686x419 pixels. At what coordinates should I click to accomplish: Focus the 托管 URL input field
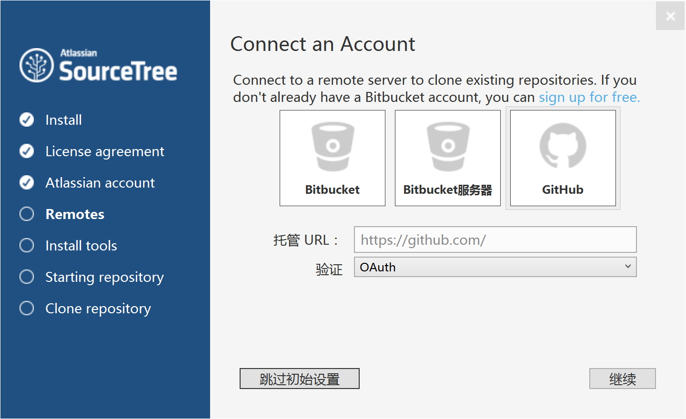pyautogui.click(x=495, y=239)
